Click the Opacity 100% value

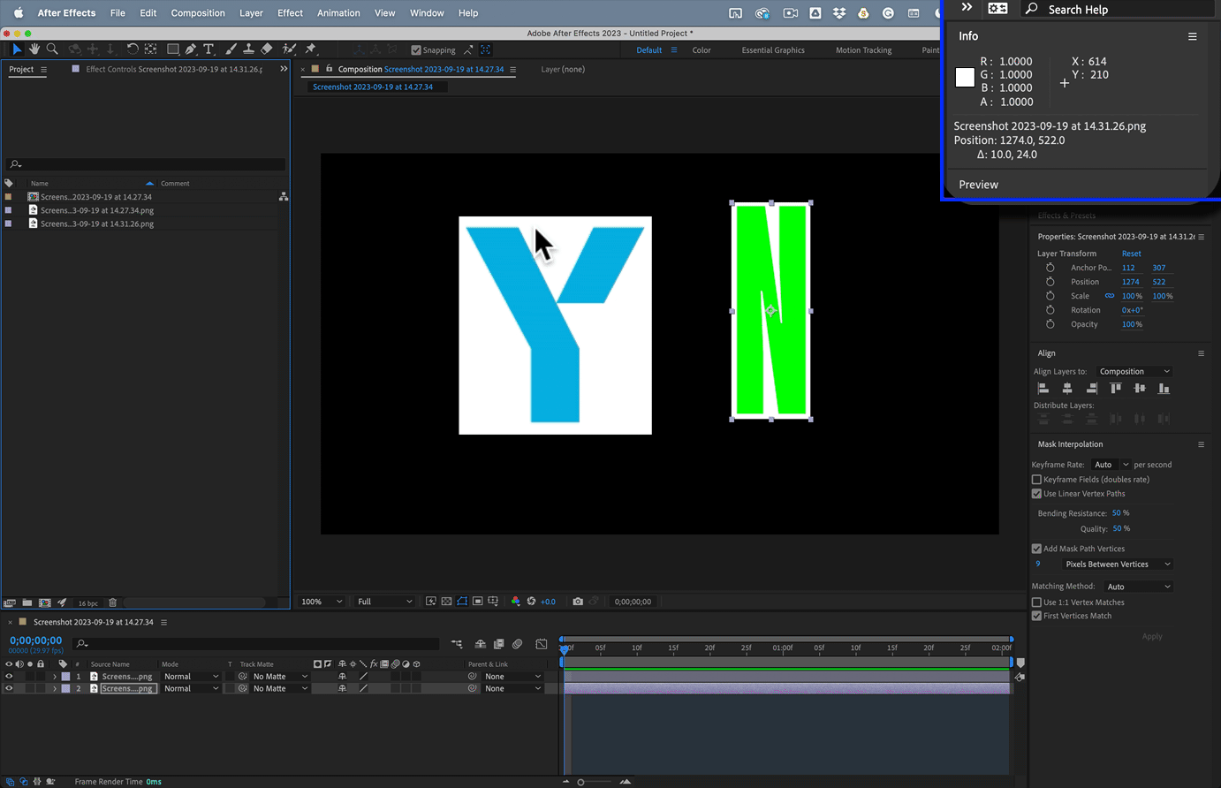[x=1132, y=324]
